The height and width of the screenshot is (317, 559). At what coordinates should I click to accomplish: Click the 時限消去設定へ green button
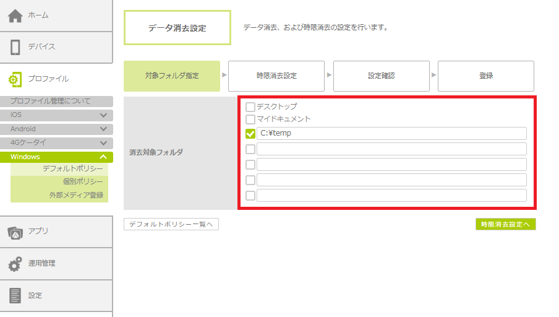[x=505, y=224]
